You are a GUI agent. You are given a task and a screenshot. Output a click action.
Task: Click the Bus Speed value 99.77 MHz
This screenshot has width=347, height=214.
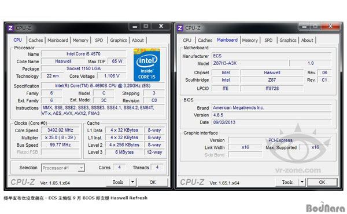pyautogui.click(x=60, y=145)
